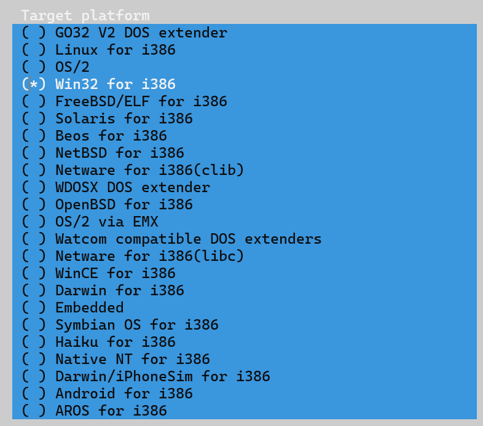483x426 pixels.
Task: Select Netware for i386(libc)
Action: coord(133,256)
